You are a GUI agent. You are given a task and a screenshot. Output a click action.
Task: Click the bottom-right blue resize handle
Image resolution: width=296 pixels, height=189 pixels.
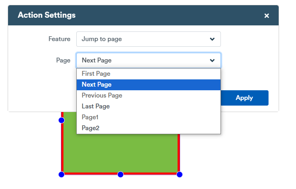click(180, 174)
